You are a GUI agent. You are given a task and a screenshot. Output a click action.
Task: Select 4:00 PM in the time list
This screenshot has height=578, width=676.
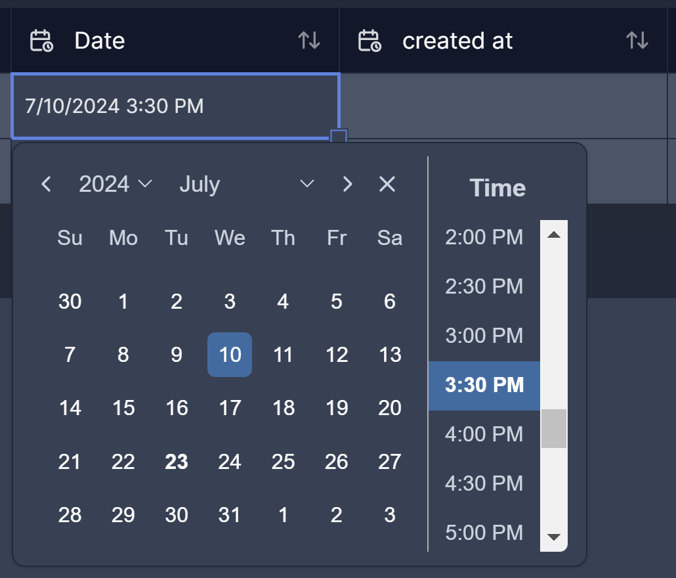[x=484, y=434]
